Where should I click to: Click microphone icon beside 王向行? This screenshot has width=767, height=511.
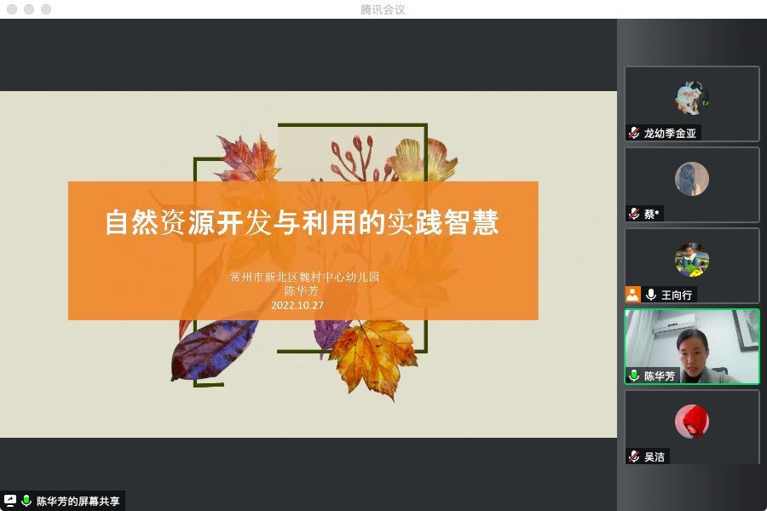pos(651,295)
